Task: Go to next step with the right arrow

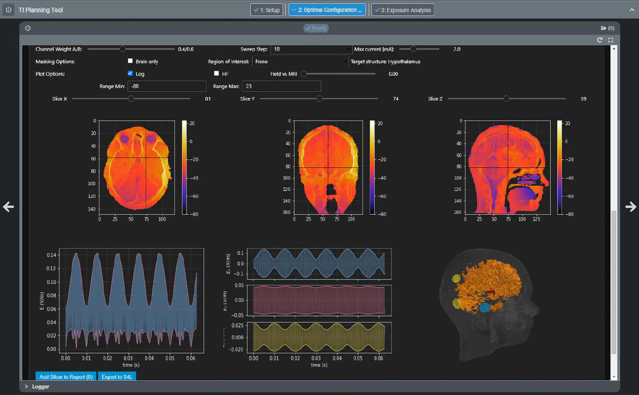Action: coord(630,207)
